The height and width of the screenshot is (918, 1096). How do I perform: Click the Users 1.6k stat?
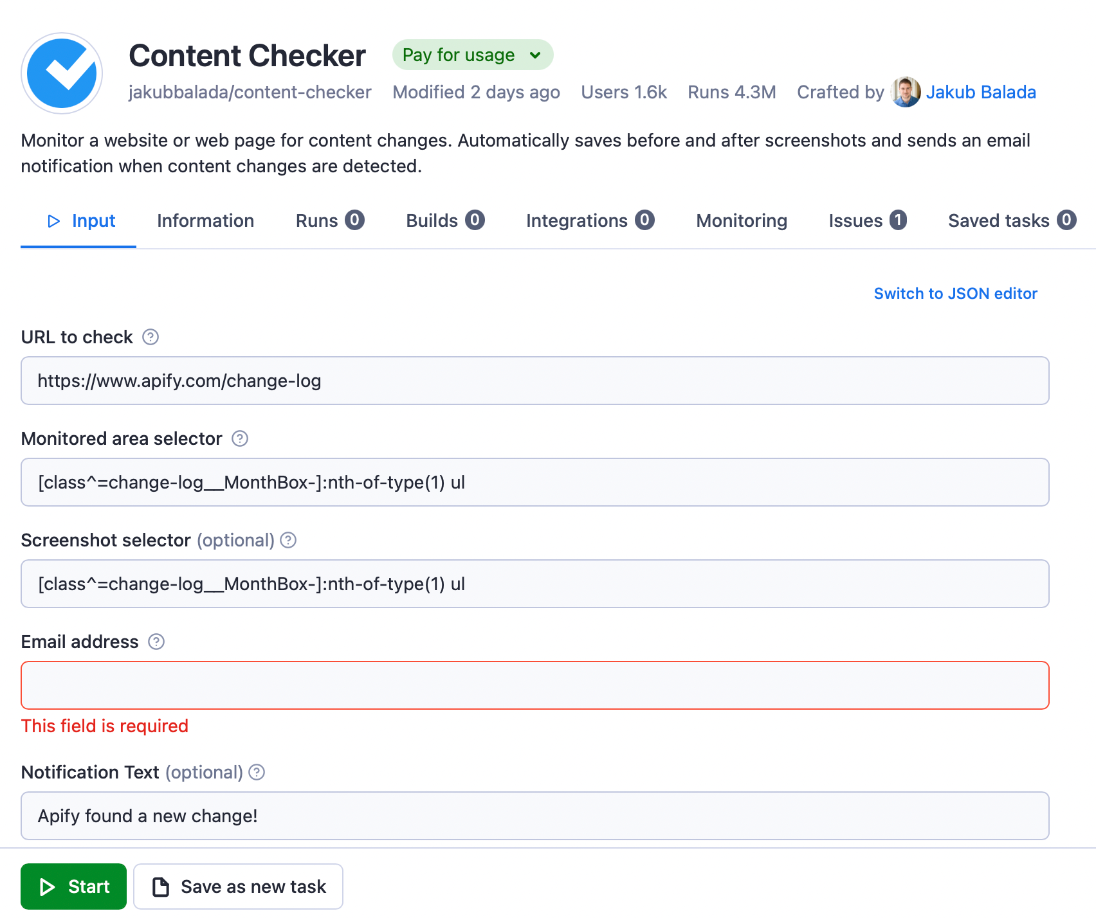[624, 92]
